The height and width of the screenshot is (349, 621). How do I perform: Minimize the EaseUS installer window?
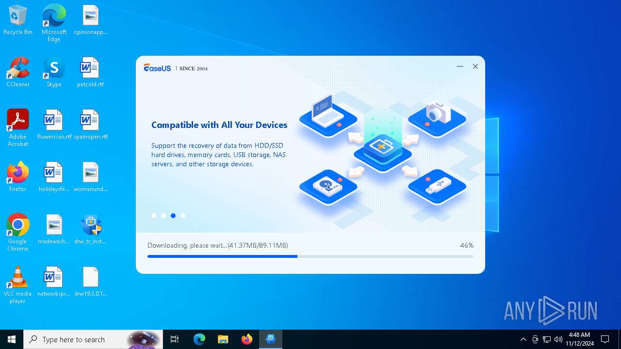460,66
